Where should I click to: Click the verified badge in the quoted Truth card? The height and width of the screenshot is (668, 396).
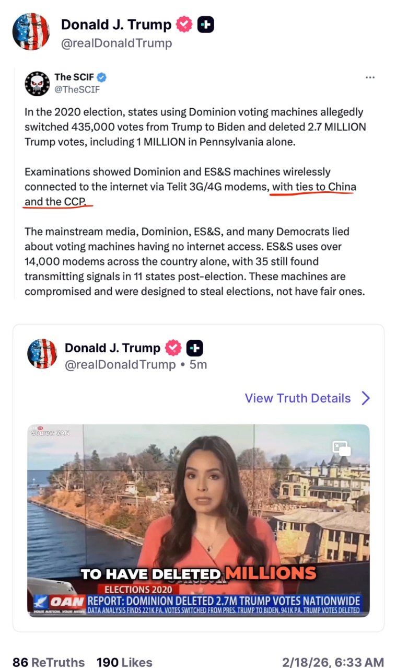173,348
